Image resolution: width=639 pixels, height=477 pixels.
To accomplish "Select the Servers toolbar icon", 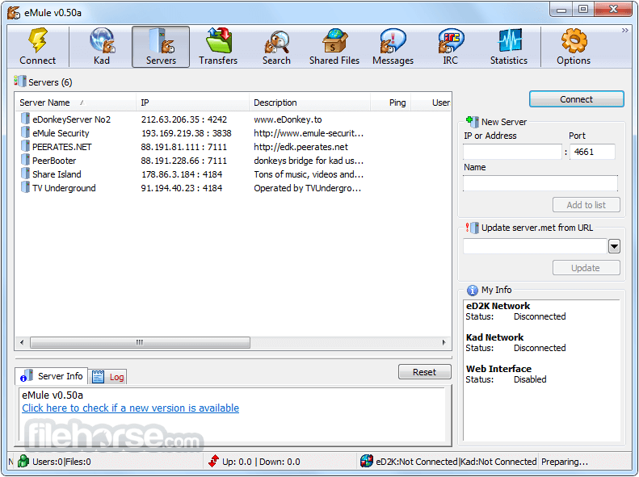I will (161, 40).
